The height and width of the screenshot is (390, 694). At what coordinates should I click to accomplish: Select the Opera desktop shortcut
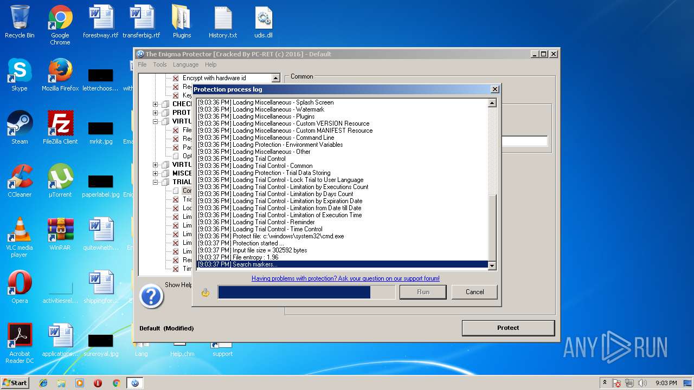point(20,287)
